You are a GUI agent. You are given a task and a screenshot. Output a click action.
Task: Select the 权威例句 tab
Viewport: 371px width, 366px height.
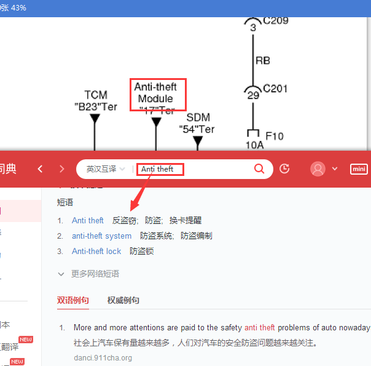tap(123, 300)
